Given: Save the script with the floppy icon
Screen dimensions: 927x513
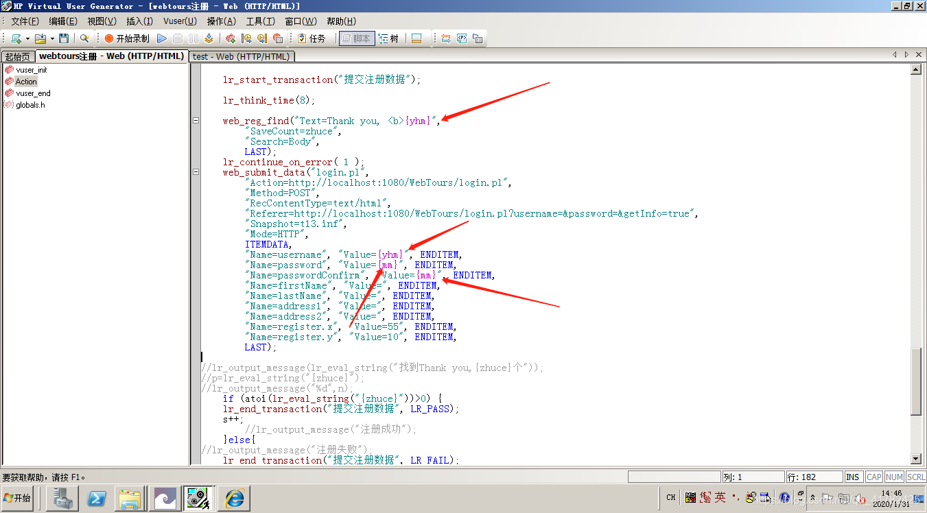Looking at the screenshot, I should pyautogui.click(x=64, y=38).
